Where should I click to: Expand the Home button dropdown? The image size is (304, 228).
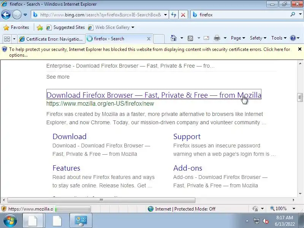coord(182,38)
